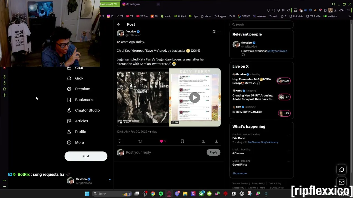
Task: Focus the X Search box
Action: 261,24
